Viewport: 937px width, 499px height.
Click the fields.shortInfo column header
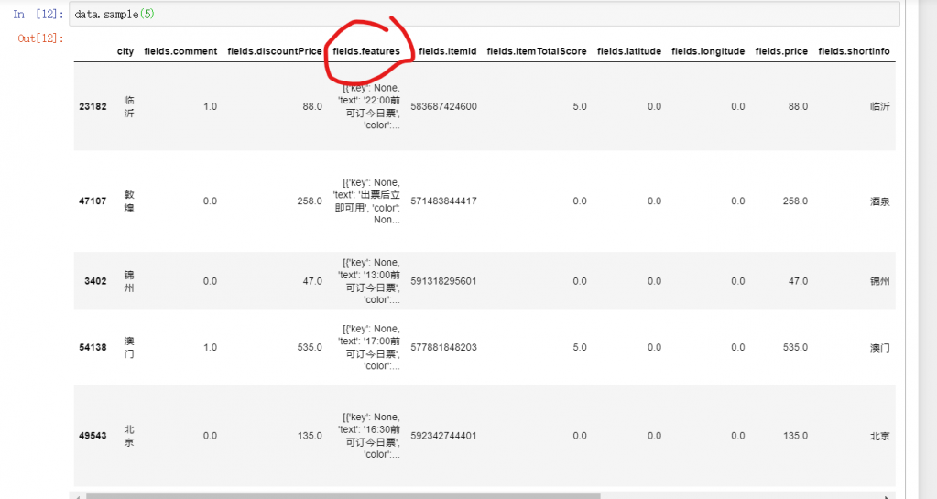tap(854, 51)
